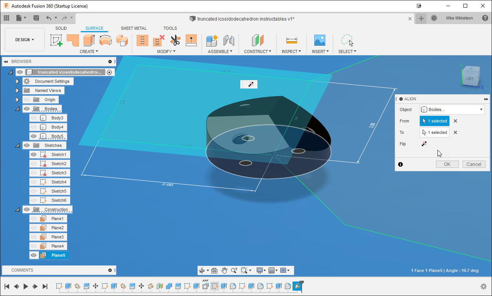
Task: Switch to the SHEET METAL tab
Action: tap(133, 28)
